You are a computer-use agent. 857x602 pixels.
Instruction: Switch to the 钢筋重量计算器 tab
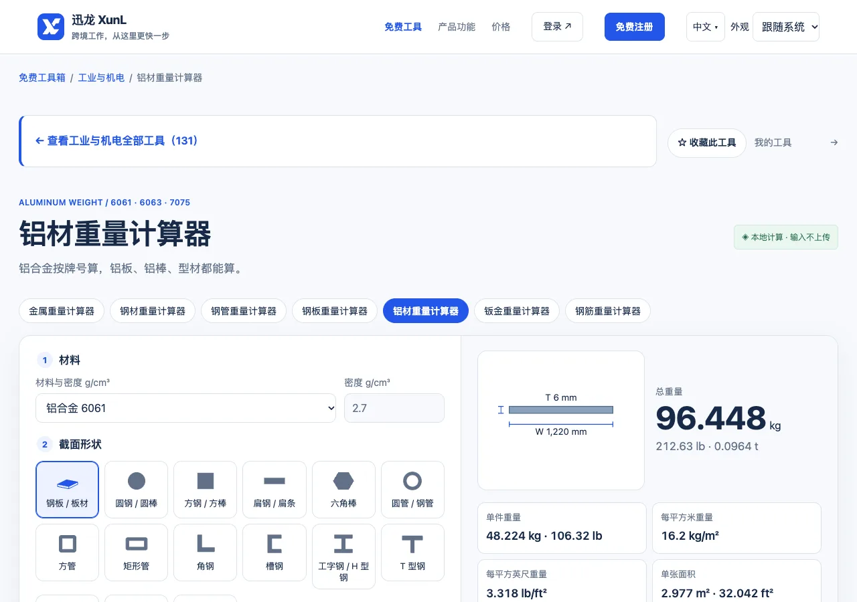(608, 311)
